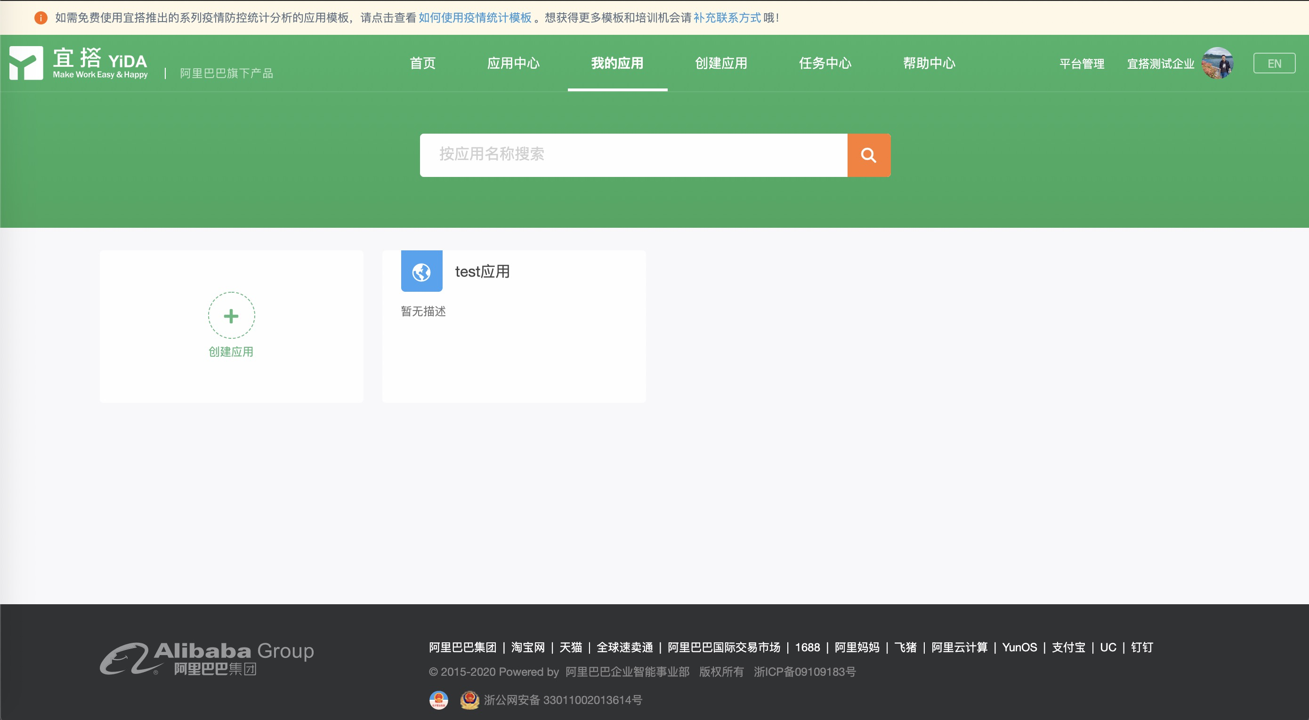
Task: Click the Alibaba Group footer logo
Action: (207, 658)
